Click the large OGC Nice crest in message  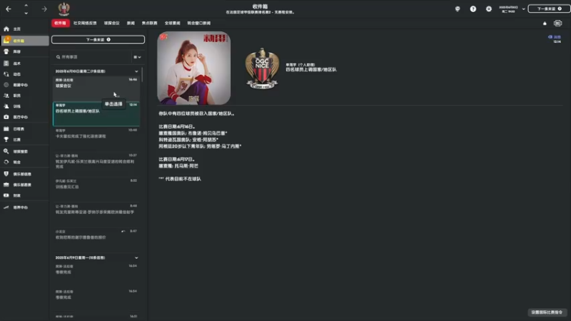(x=262, y=68)
